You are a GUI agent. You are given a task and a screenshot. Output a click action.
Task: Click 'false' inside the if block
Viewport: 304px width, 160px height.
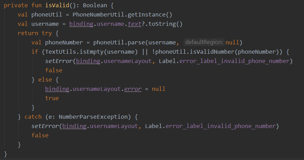[54, 70]
